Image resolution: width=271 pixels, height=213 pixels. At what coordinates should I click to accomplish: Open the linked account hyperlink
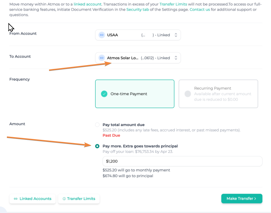click(87, 4)
